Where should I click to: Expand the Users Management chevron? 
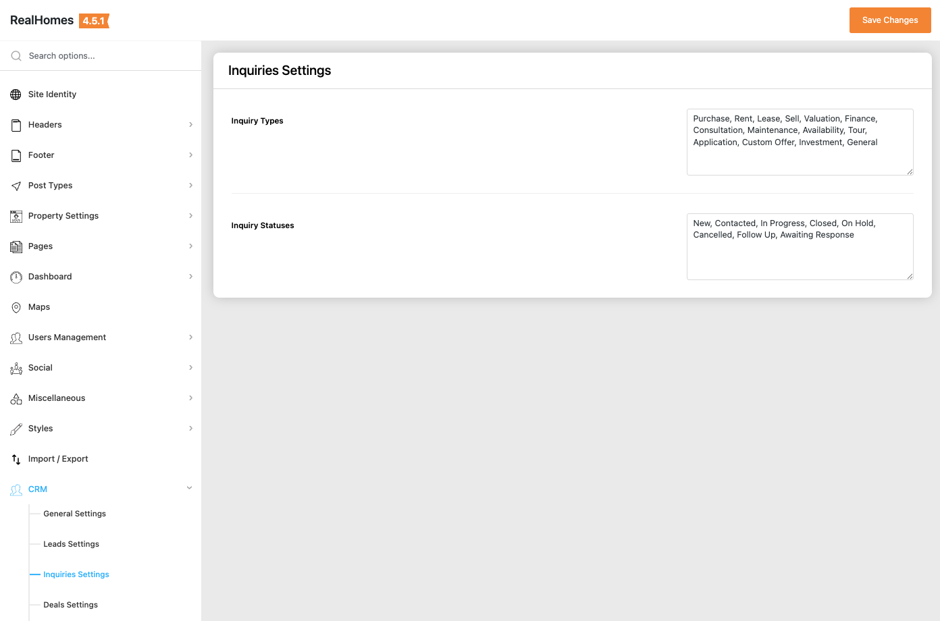tap(190, 337)
